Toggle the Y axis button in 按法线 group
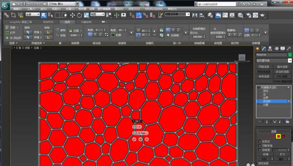Screen dimensions: 293x166 tap(95, 35)
